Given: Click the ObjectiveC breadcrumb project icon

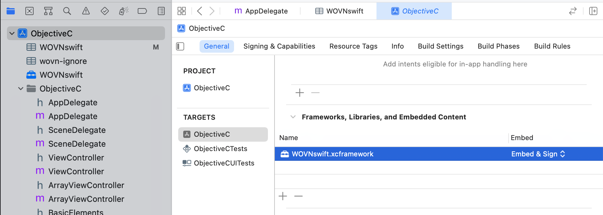Looking at the screenshot, I should click(x=181, y=29).
